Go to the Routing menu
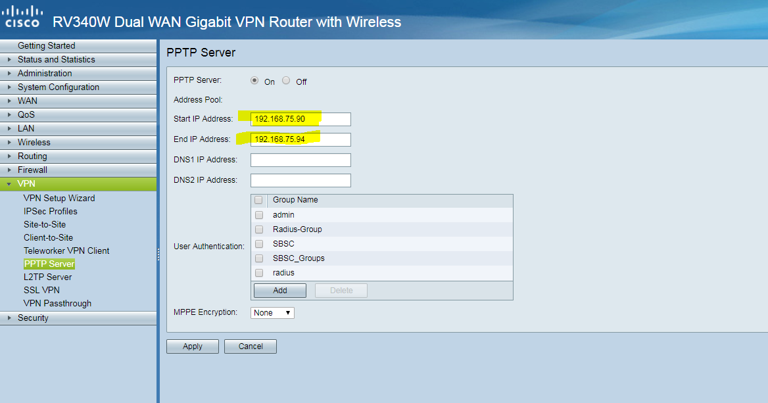The height and width of the screenshot is (403, 768). (x=78, y=156)
